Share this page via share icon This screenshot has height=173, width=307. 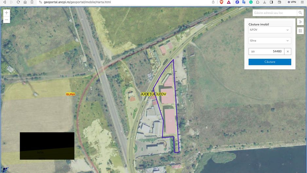click(x=213, y=2)
